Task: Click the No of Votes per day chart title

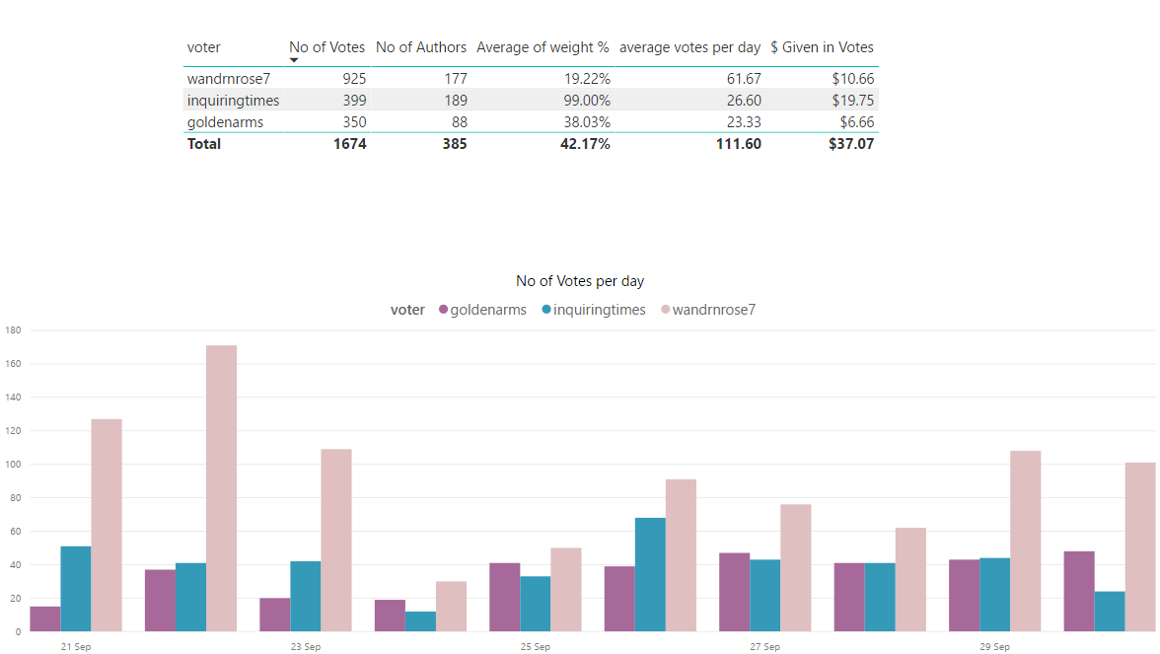Action: [580, 281]
